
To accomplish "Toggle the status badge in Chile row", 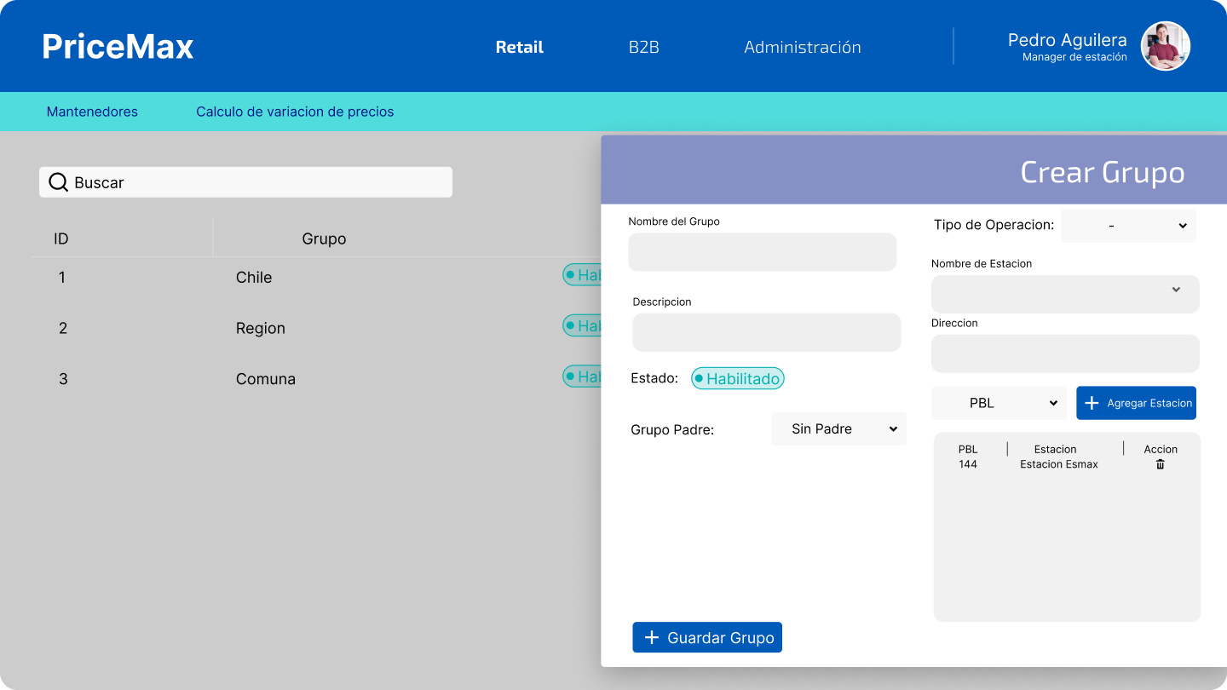I will (x=582, y=274).
